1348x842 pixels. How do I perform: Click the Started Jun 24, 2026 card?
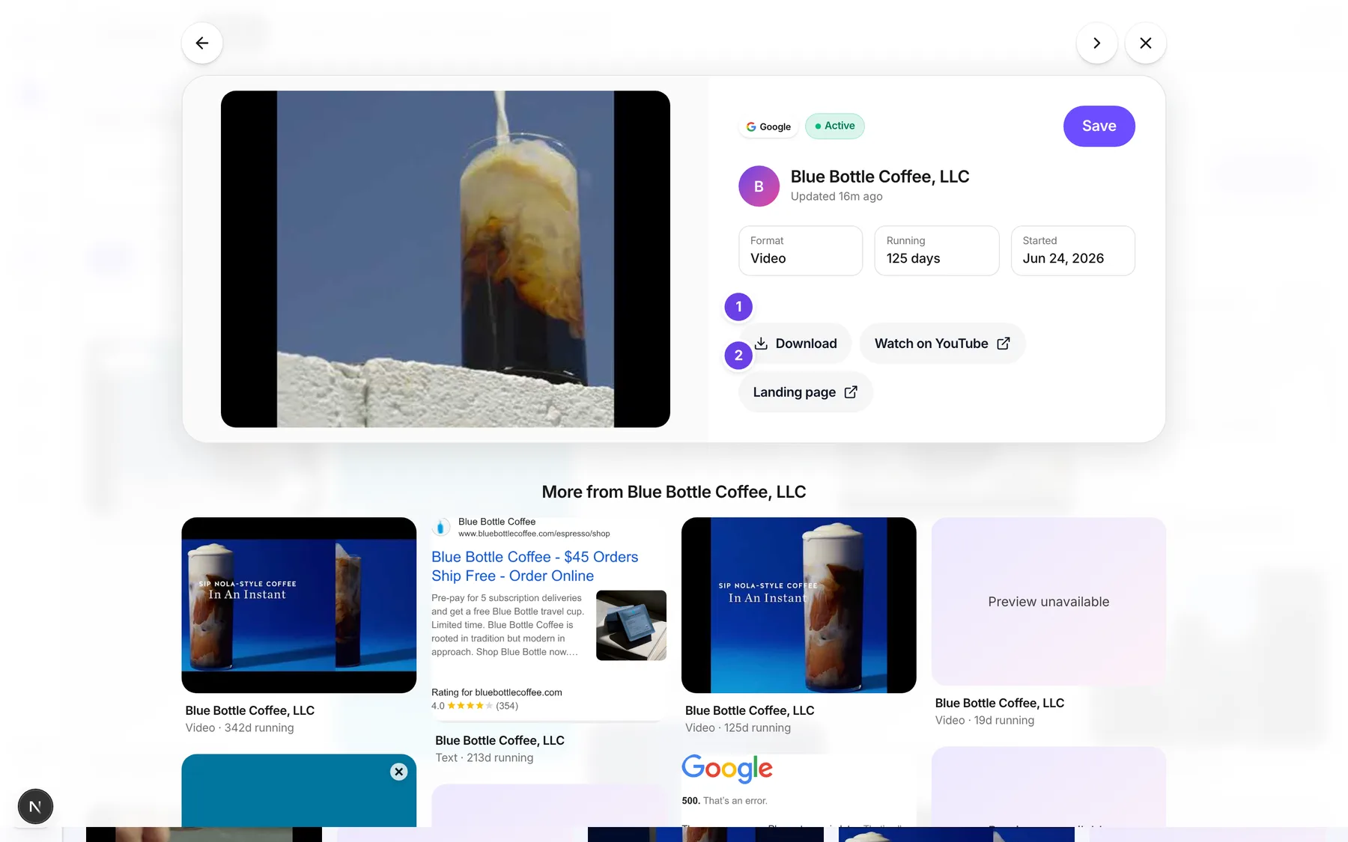coord(1072,251)
